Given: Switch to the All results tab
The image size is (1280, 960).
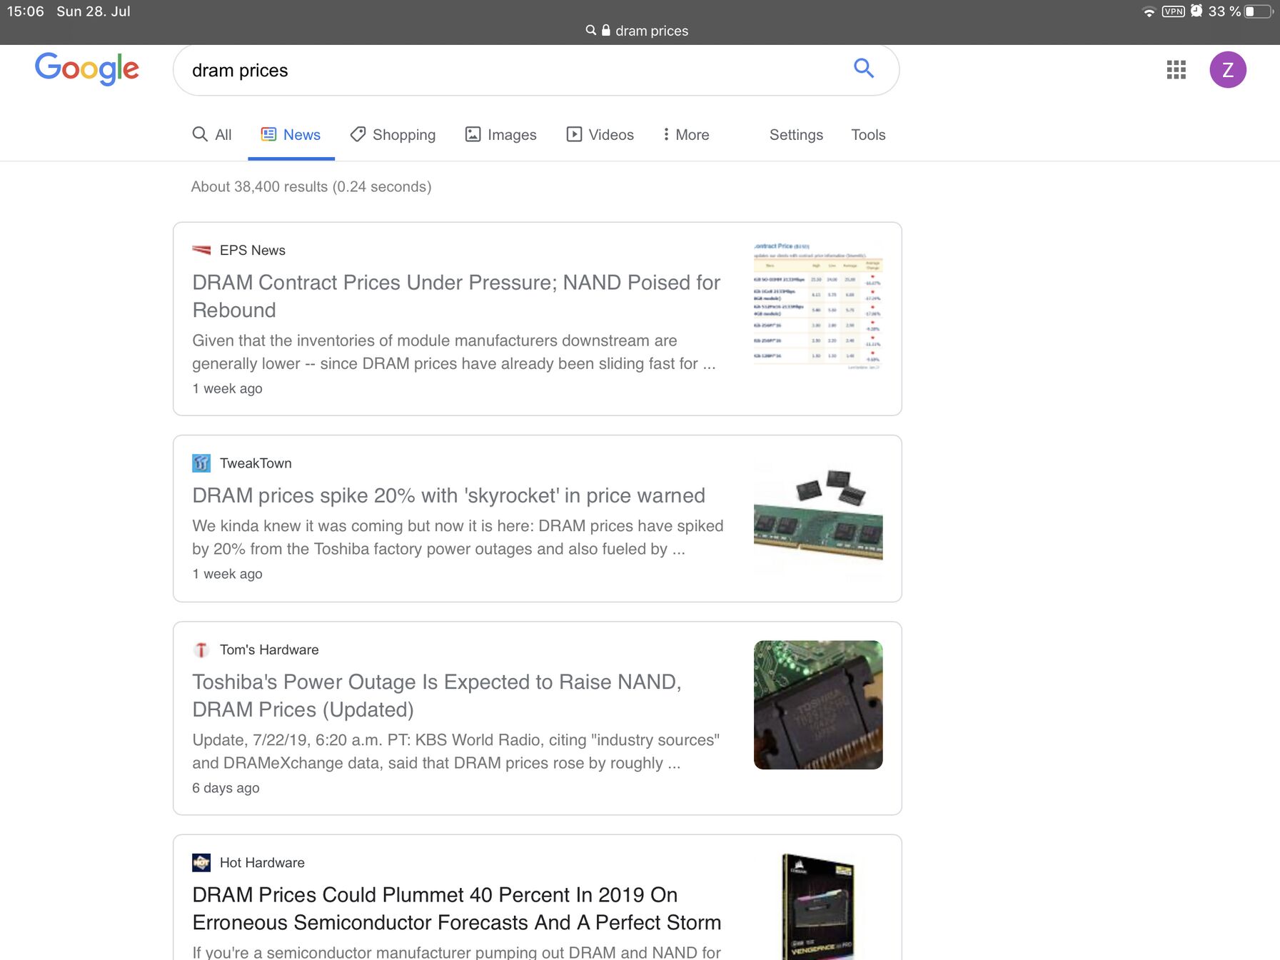Looking at the screenshot, I should (212, 134).
